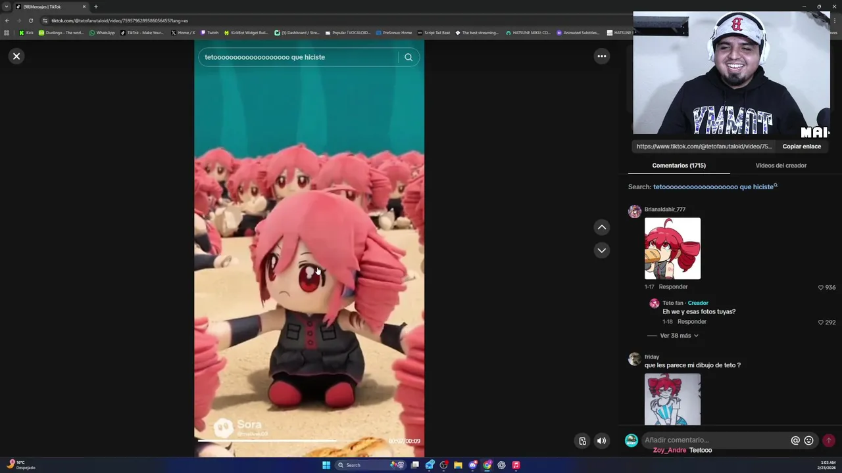
Task: Open ChatGPT app from the taskbar
Action: point(501,465)
